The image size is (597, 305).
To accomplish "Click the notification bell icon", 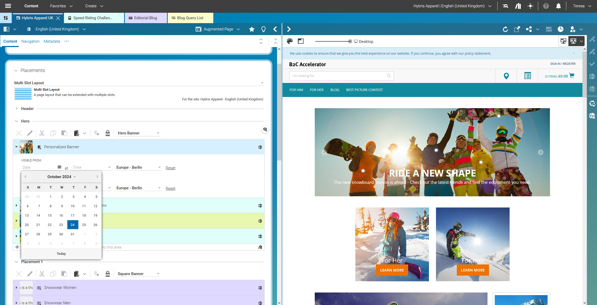I will tap(558, 6).
